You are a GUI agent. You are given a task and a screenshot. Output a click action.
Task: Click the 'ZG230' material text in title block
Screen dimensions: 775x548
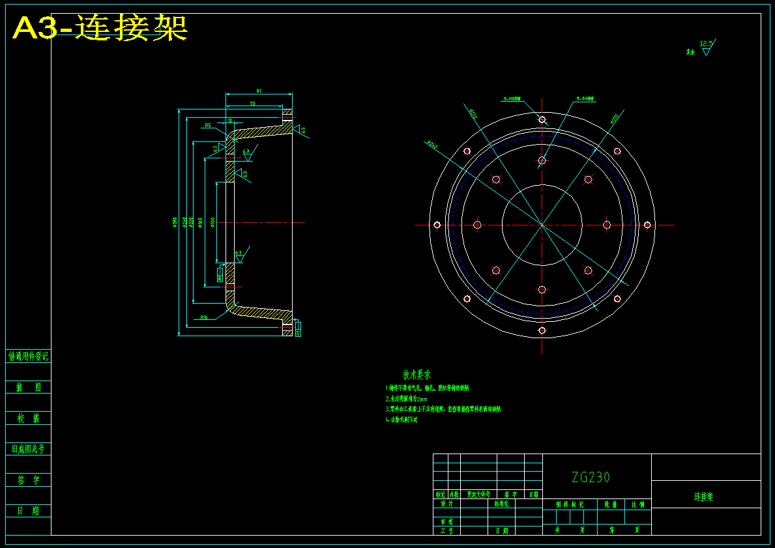click(591, 478)
